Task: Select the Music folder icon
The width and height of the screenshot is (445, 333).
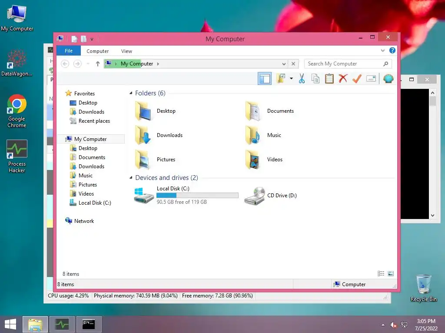Action: coord(252,135)
